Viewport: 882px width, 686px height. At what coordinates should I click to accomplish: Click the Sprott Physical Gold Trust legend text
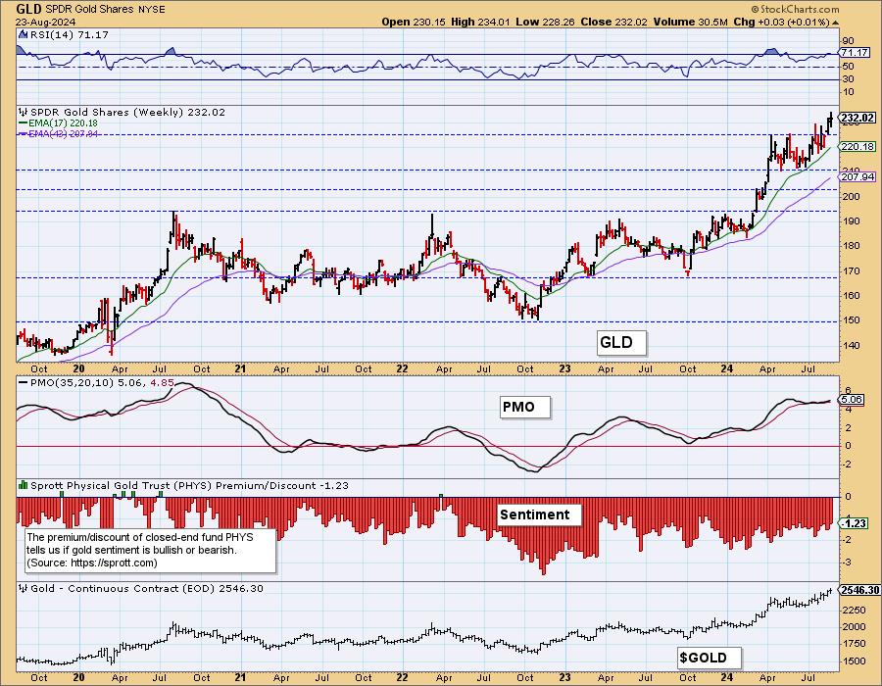pyautogui.click(x=189, y=485)
